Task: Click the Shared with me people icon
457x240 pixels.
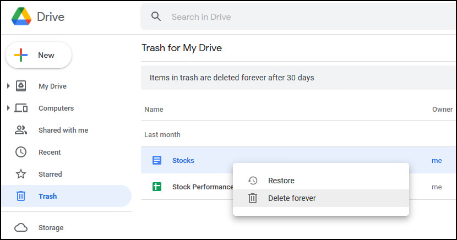Action: tap(21, 130)
